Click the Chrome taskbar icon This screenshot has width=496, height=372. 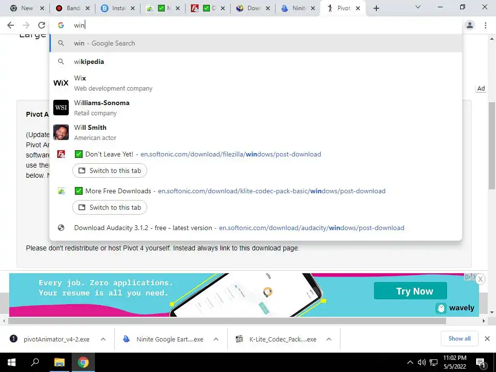coord(83,362)
